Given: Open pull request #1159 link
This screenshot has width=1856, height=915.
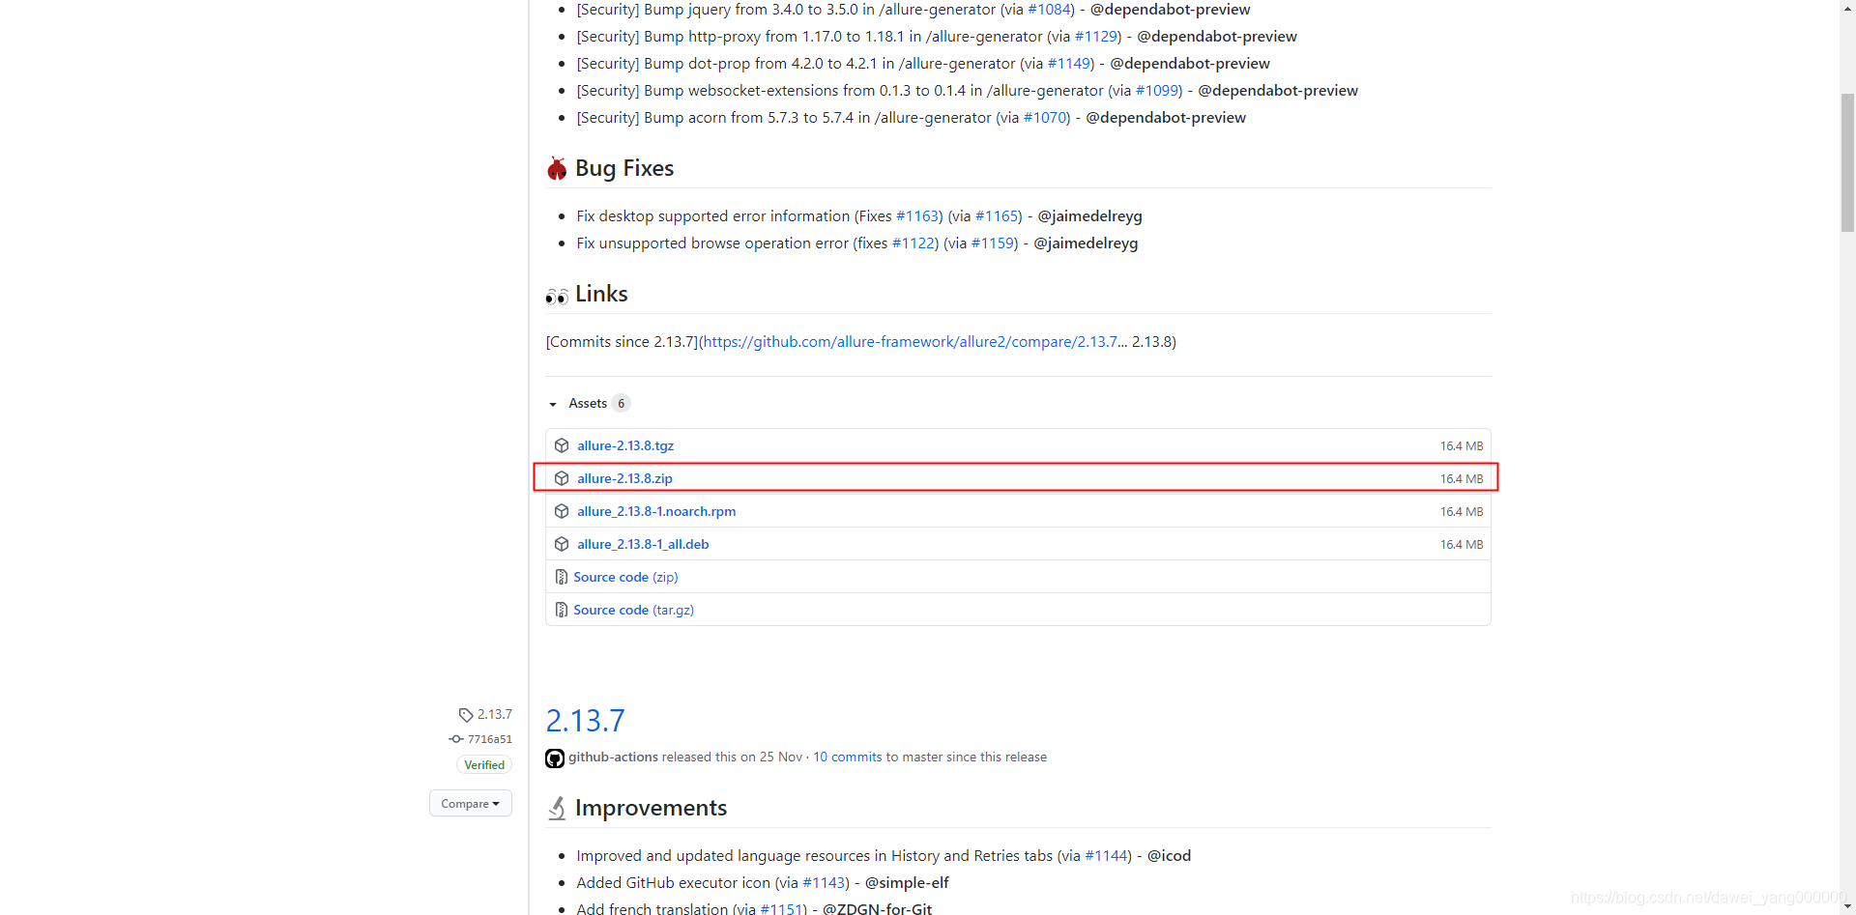Looking at the screenshot, I should [x=993, y=243].
